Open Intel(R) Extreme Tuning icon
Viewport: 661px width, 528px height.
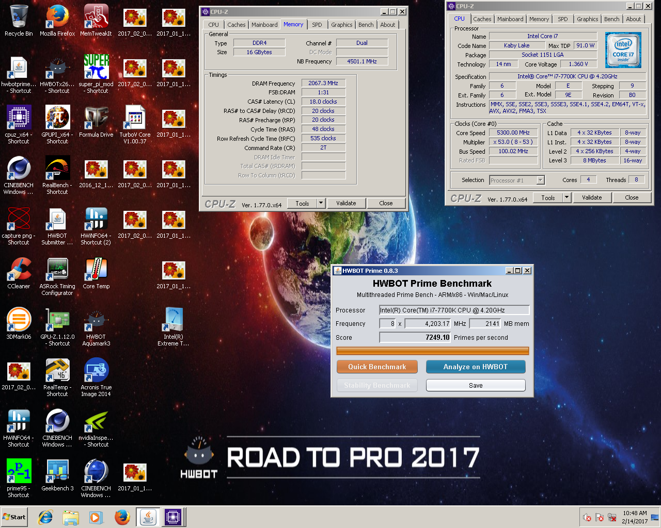(x=174, y=327)
